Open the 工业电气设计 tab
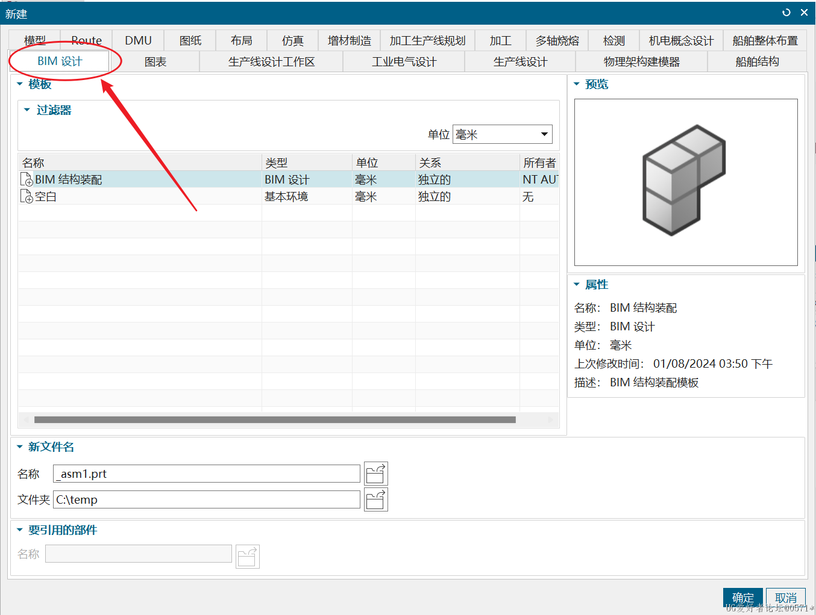 [404, 61]
